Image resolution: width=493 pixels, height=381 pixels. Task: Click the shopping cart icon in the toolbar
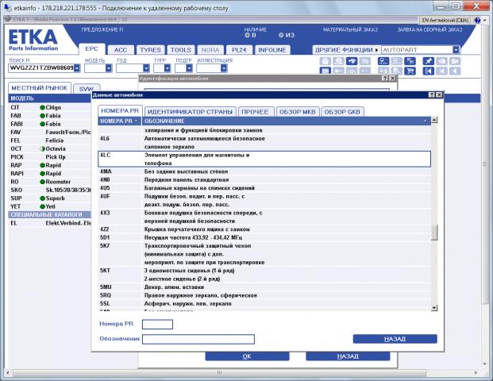click(410, 71)
